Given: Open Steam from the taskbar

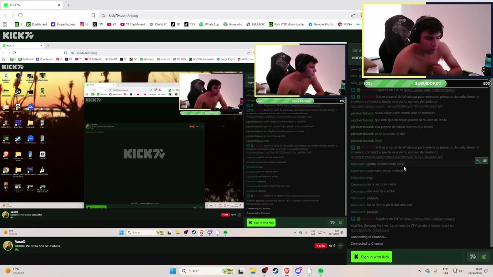Looking at the screenshot, I should 275,271.
